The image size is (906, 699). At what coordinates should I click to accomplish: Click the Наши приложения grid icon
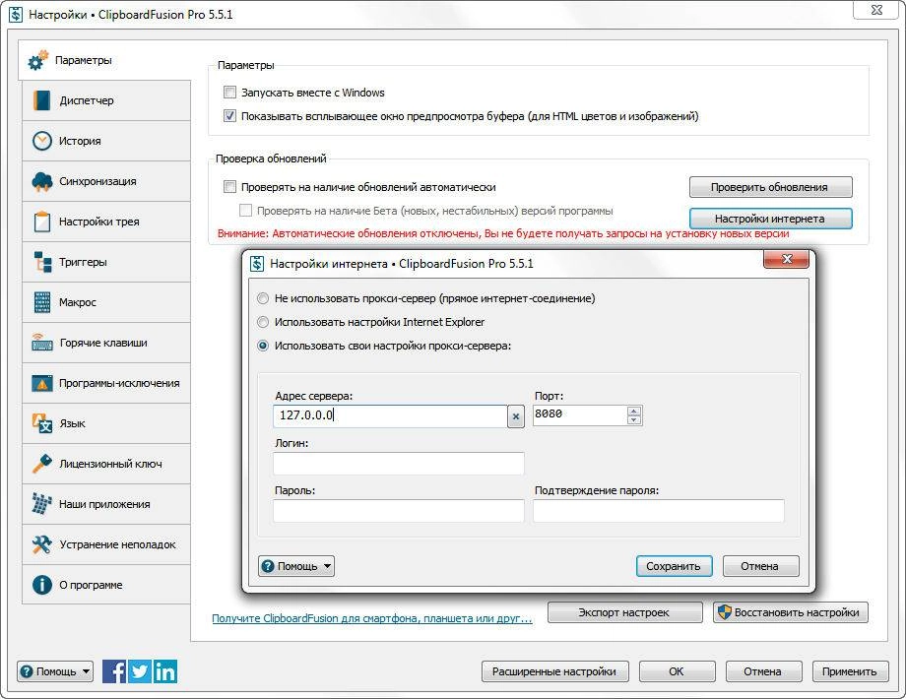(41, 504)
